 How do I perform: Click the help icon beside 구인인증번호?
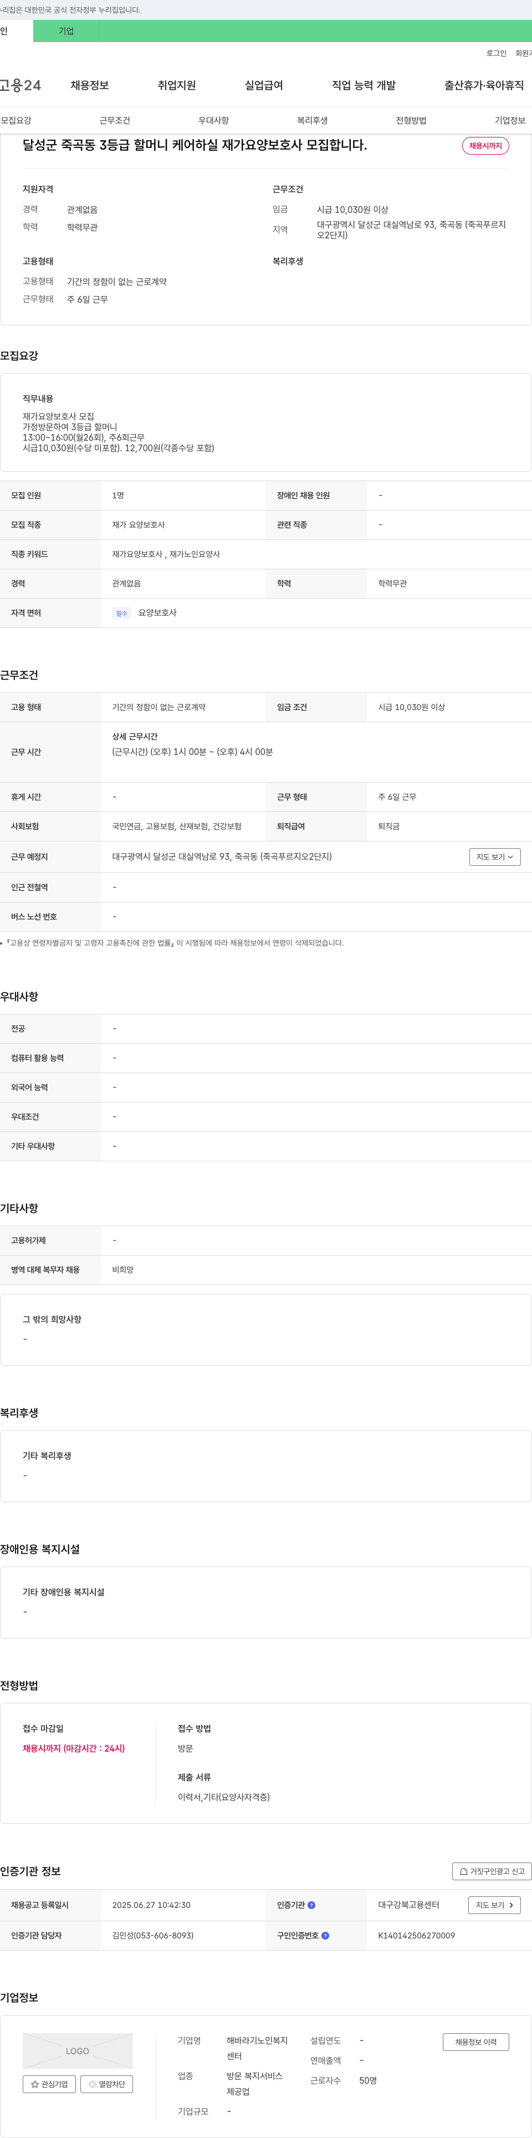(x=325, y=1936)
